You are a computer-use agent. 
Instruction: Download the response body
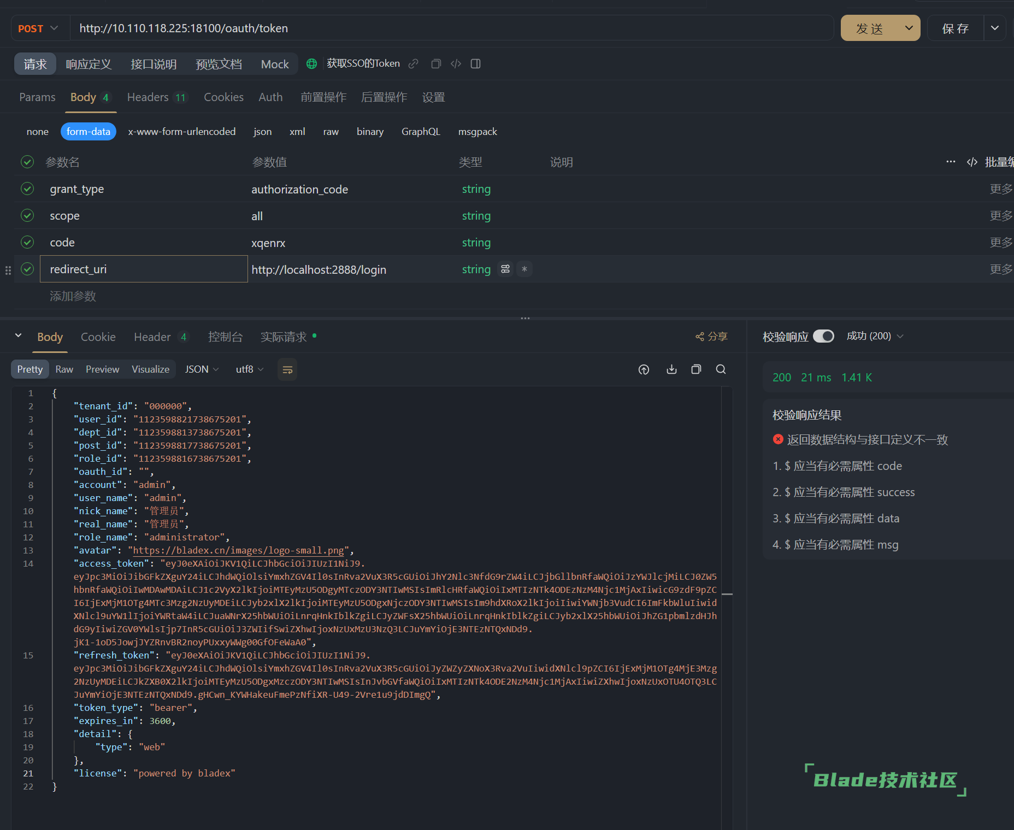(671, 370)
